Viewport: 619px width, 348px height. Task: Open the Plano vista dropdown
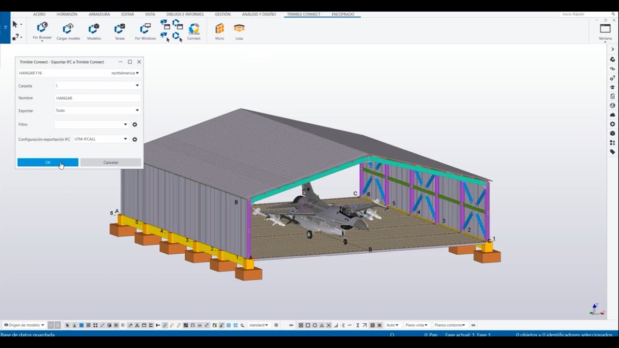(x=415, y=325)
